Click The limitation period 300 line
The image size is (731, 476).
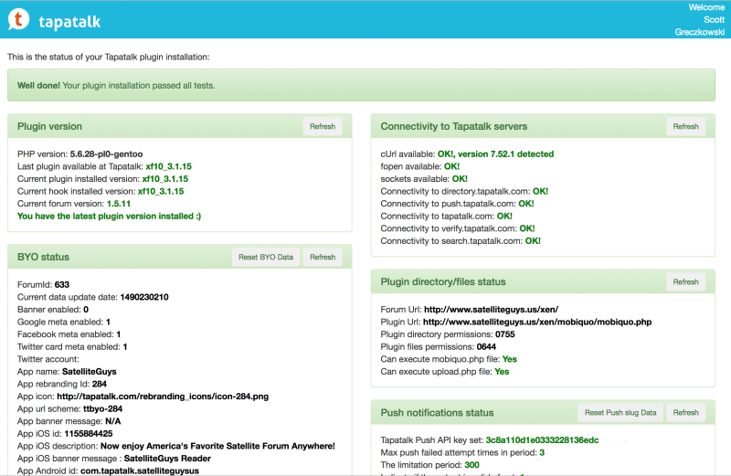click(x=429, y=465)
